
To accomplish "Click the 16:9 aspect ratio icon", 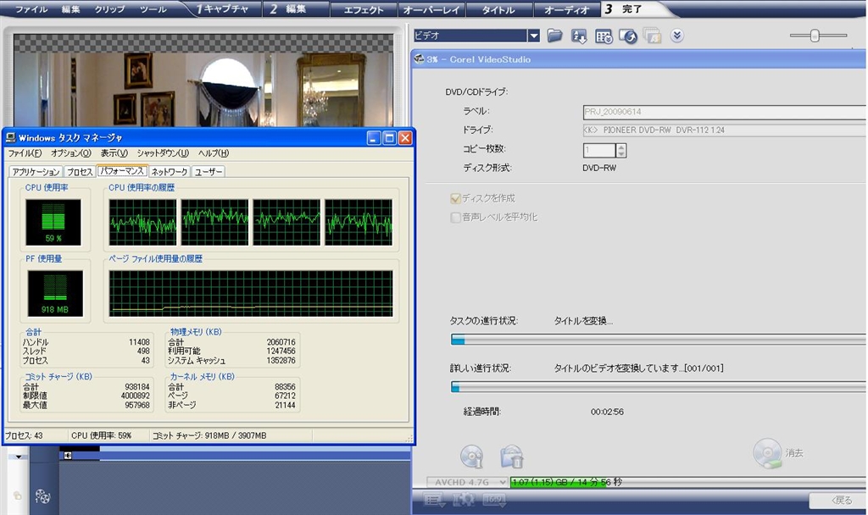I will (x=494, y=500).
